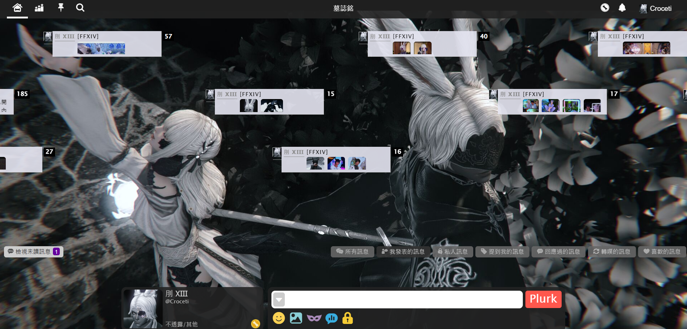Click the 185 response count badge
This screenshot has height=329, width=687.
click(x=22, y=94)
